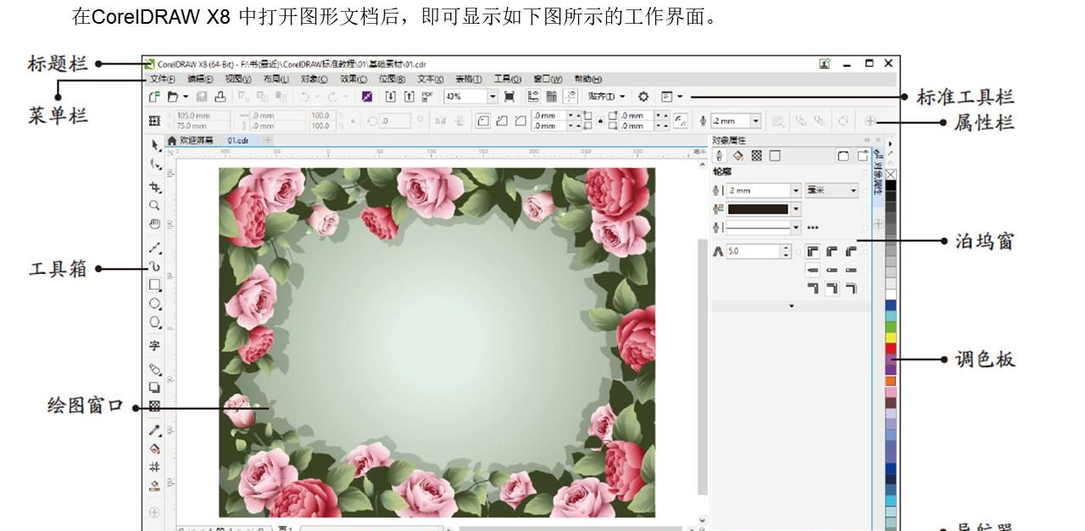
Task: Open the 文件(F) menu
Action: pyautogui.click(x=163, y=79)
